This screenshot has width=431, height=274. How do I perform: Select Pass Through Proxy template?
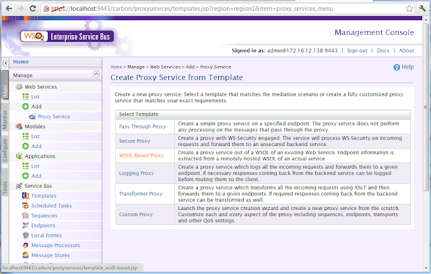tap(142, 127)
